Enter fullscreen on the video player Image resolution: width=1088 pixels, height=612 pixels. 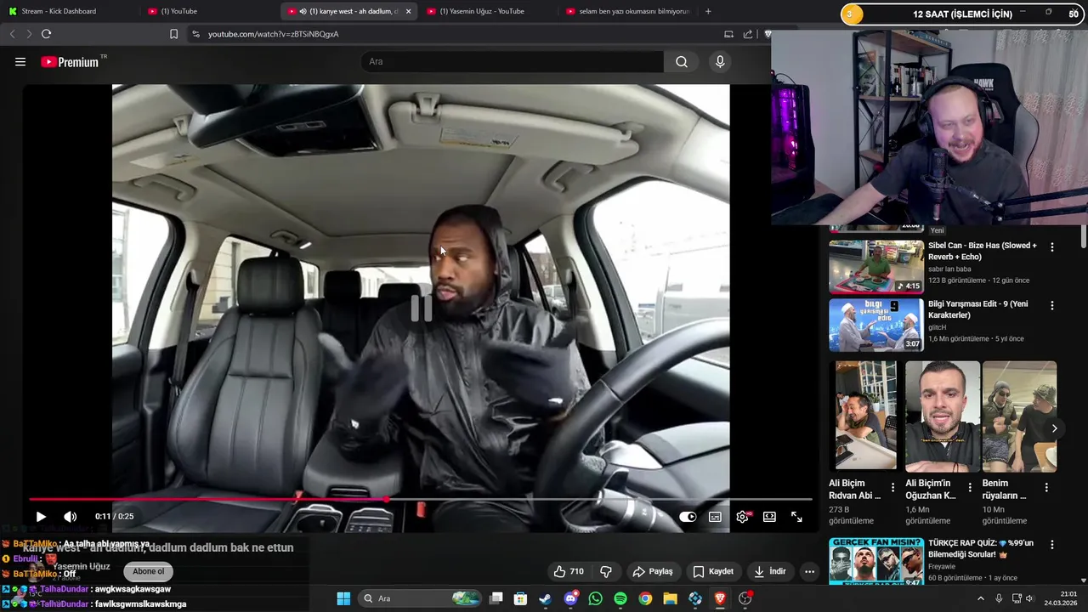coord(796,517)
